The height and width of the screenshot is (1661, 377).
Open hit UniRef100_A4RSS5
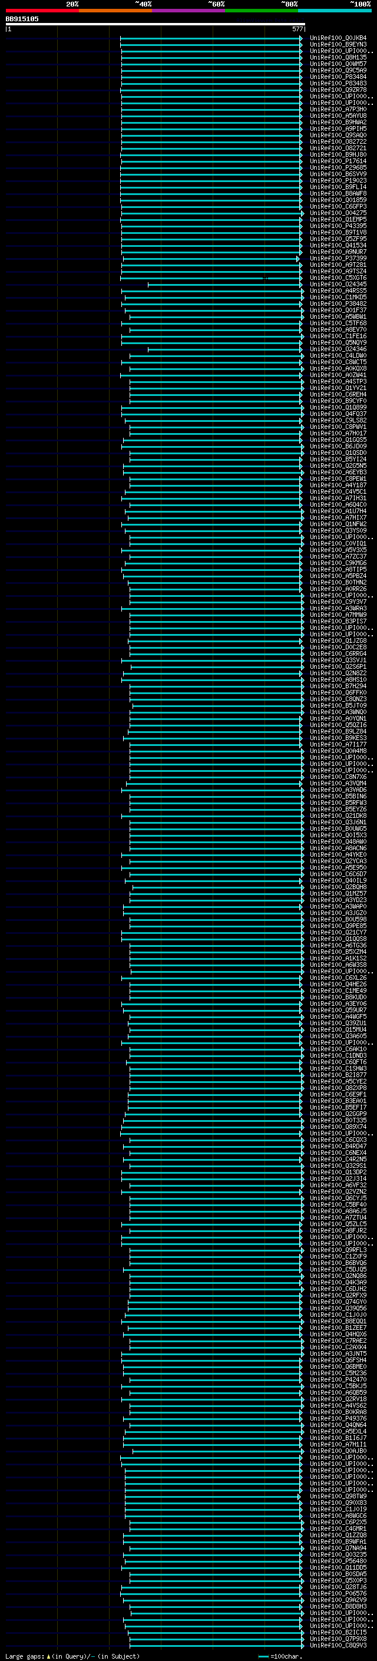(338, 291)
